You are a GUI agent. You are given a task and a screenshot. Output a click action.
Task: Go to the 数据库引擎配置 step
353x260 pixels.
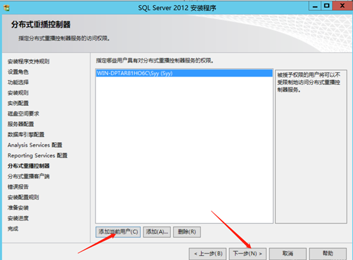point(26,134)
